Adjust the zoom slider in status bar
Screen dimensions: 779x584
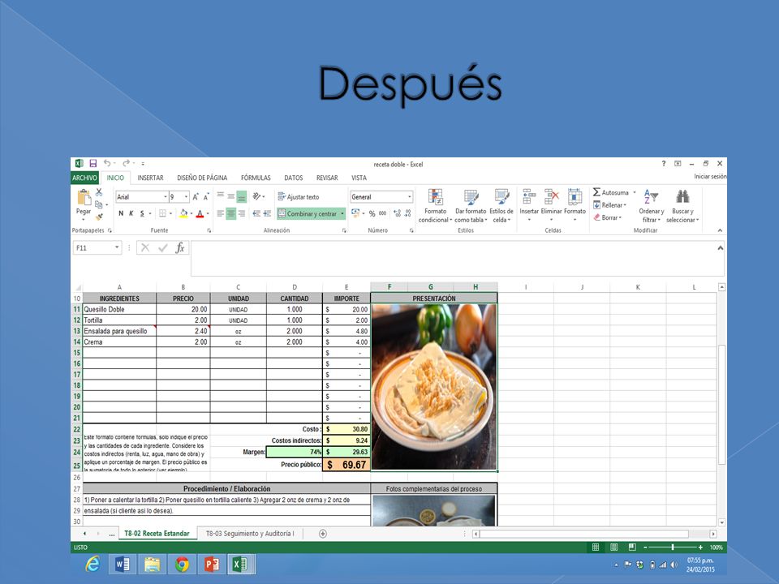pos(673,547)
